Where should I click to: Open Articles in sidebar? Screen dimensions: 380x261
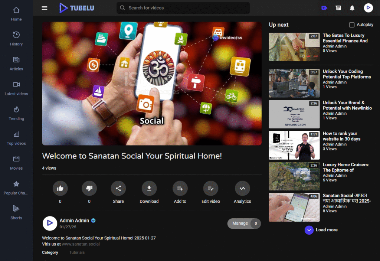(x=16, y=63)
